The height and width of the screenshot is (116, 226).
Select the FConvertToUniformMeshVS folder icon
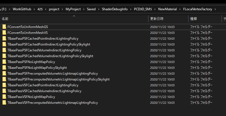click(x=4, y=33)
